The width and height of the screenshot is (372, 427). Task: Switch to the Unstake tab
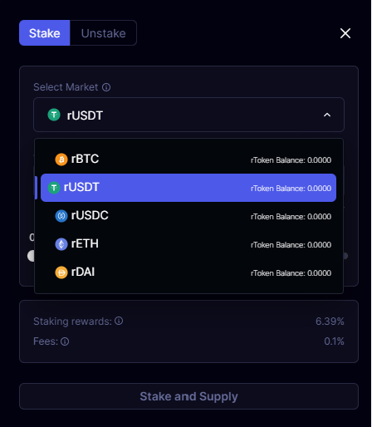click(x=103, y=33)
